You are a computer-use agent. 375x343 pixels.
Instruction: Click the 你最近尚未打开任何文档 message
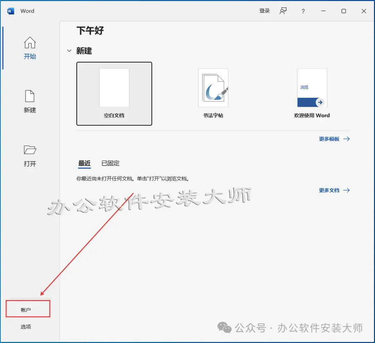[133, 178]
